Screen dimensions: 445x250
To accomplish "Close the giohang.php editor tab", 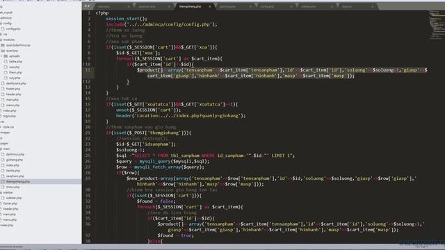I will coord(250,6).
